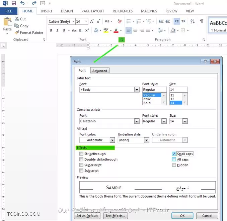Cancel the Font dialog
The width and height of the screenshot is (227, 221).
pyautogui.click(x=207, y=216)
